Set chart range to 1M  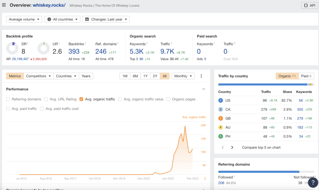click(x=125, y=76)
